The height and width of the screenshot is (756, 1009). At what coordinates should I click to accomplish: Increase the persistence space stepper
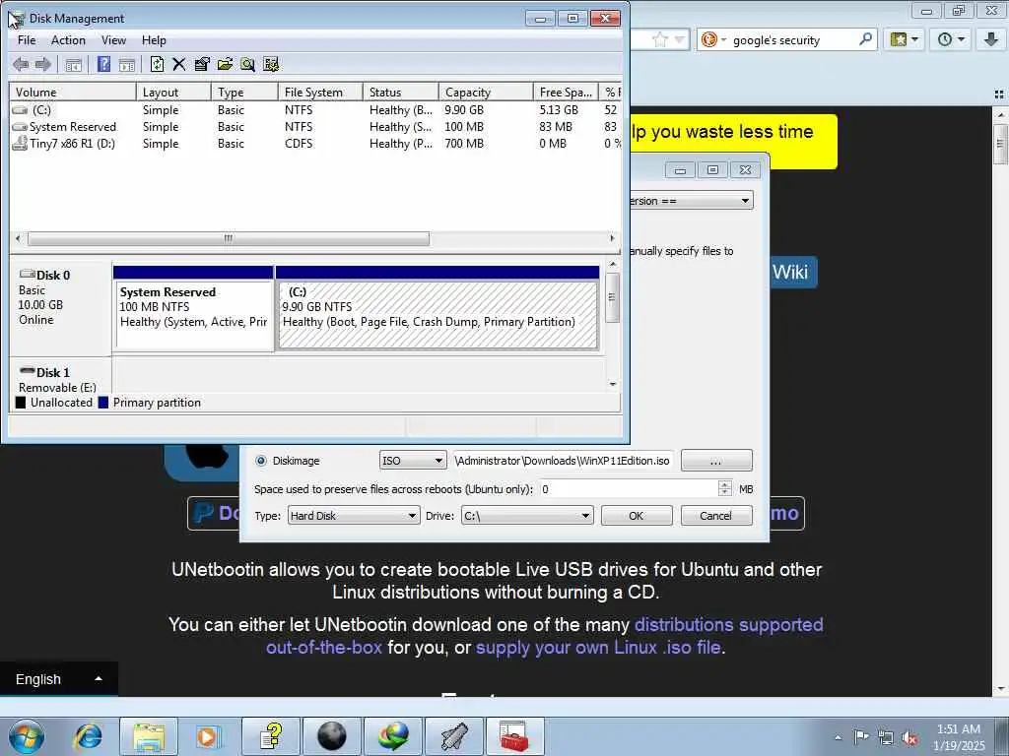click(724, 484)
